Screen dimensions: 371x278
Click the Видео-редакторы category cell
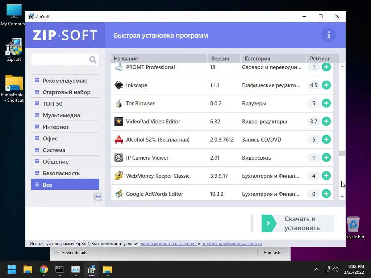coord(264,122)
